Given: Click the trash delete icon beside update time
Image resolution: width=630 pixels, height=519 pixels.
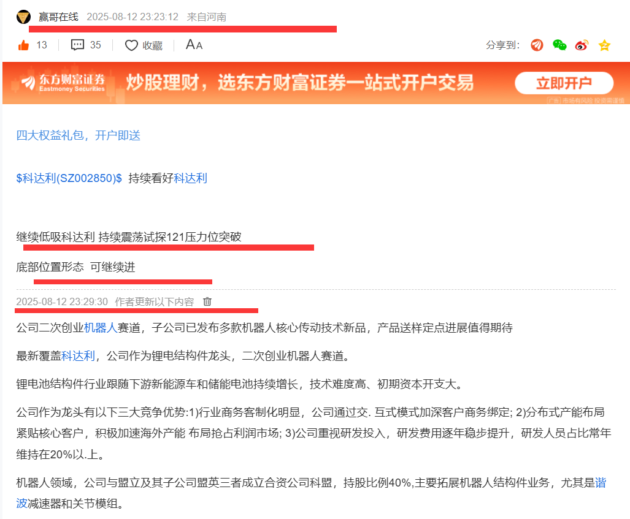Looking at the screenshot, I should (x=207, y=301).
